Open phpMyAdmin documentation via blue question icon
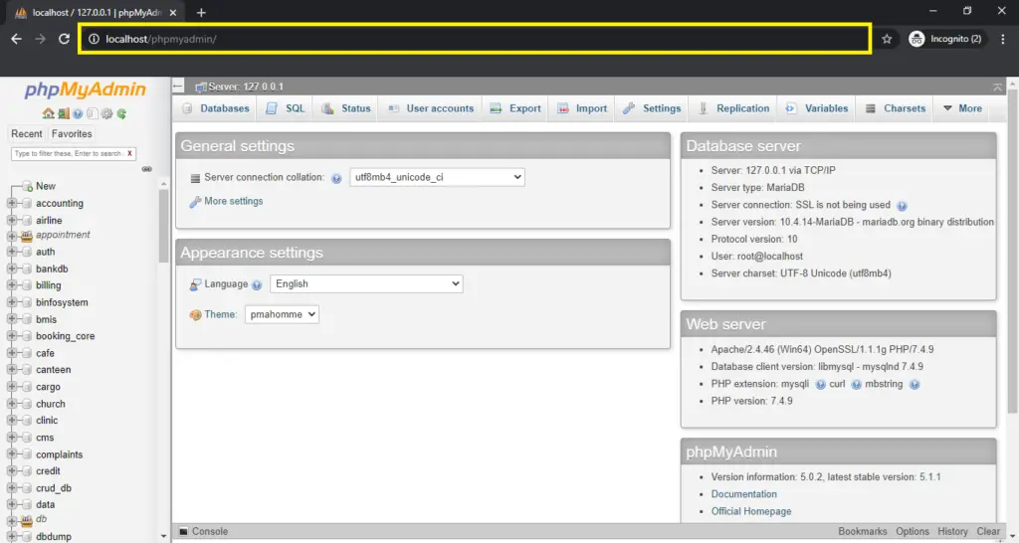 pyautogui.click(x=78, y=114)
